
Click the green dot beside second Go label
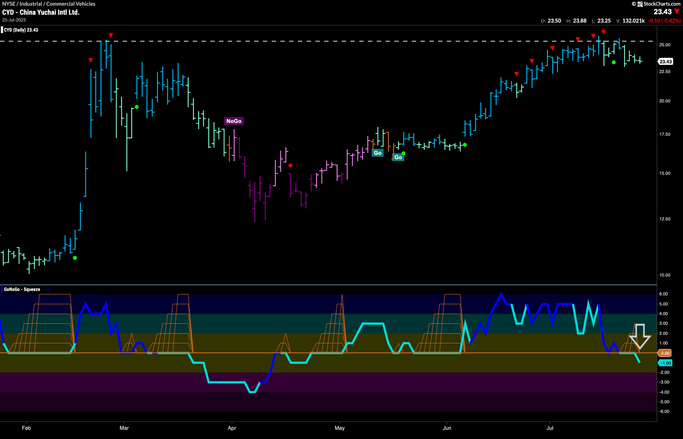(x=403, y=153)
